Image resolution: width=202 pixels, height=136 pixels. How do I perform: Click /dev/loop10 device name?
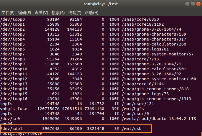[x=14, y=69]
